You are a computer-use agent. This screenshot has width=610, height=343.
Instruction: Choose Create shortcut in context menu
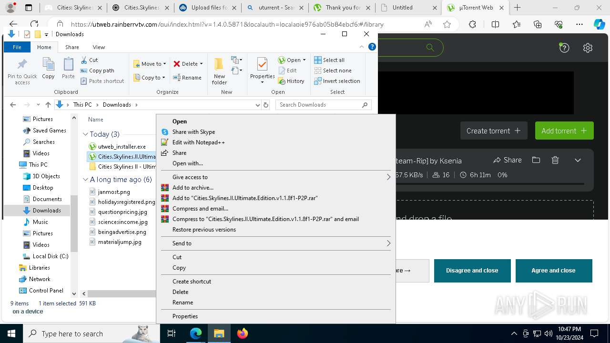192,282
